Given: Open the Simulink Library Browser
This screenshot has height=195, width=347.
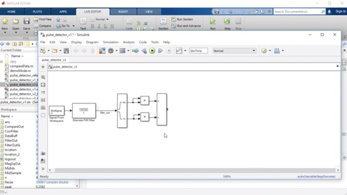Looking at the screenshot, I should (102, 51).
